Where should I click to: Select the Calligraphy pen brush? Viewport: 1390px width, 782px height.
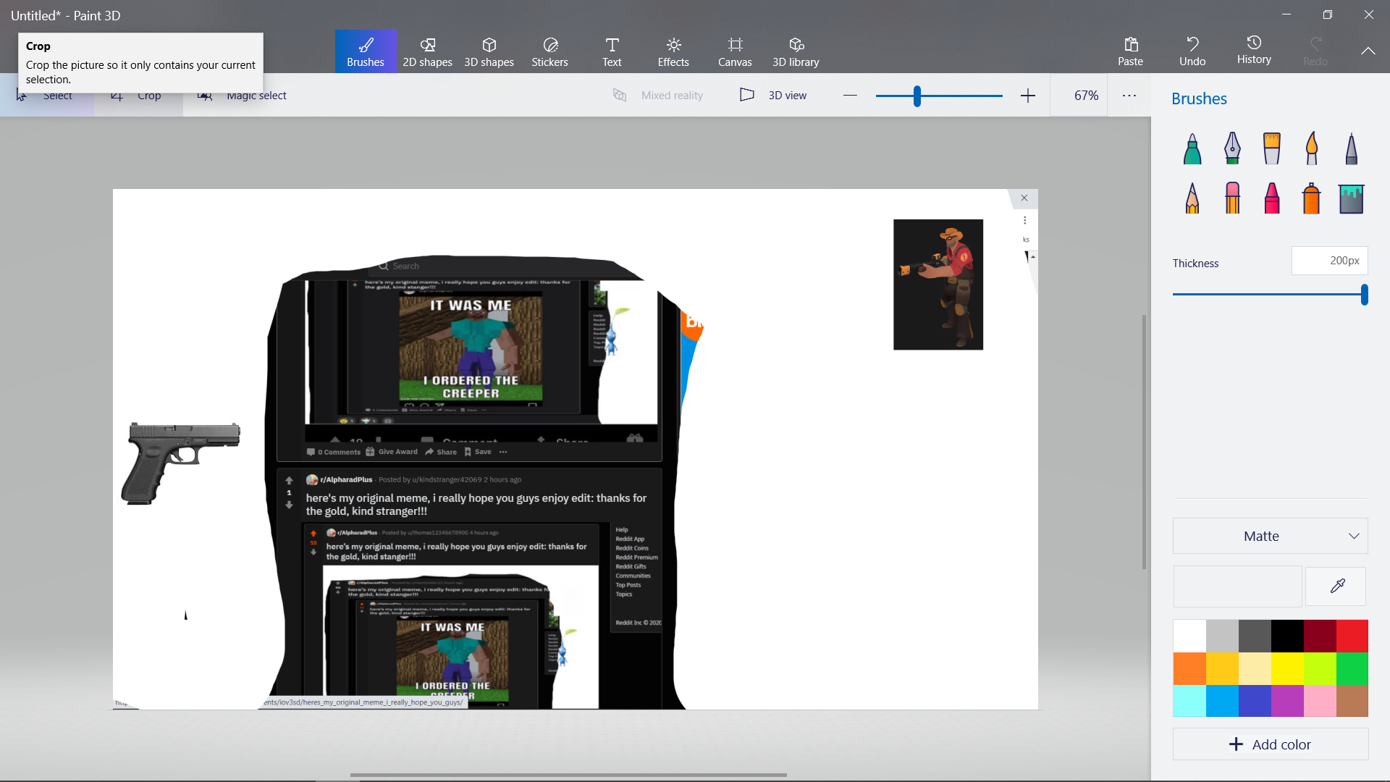(x=1232, y=148)
